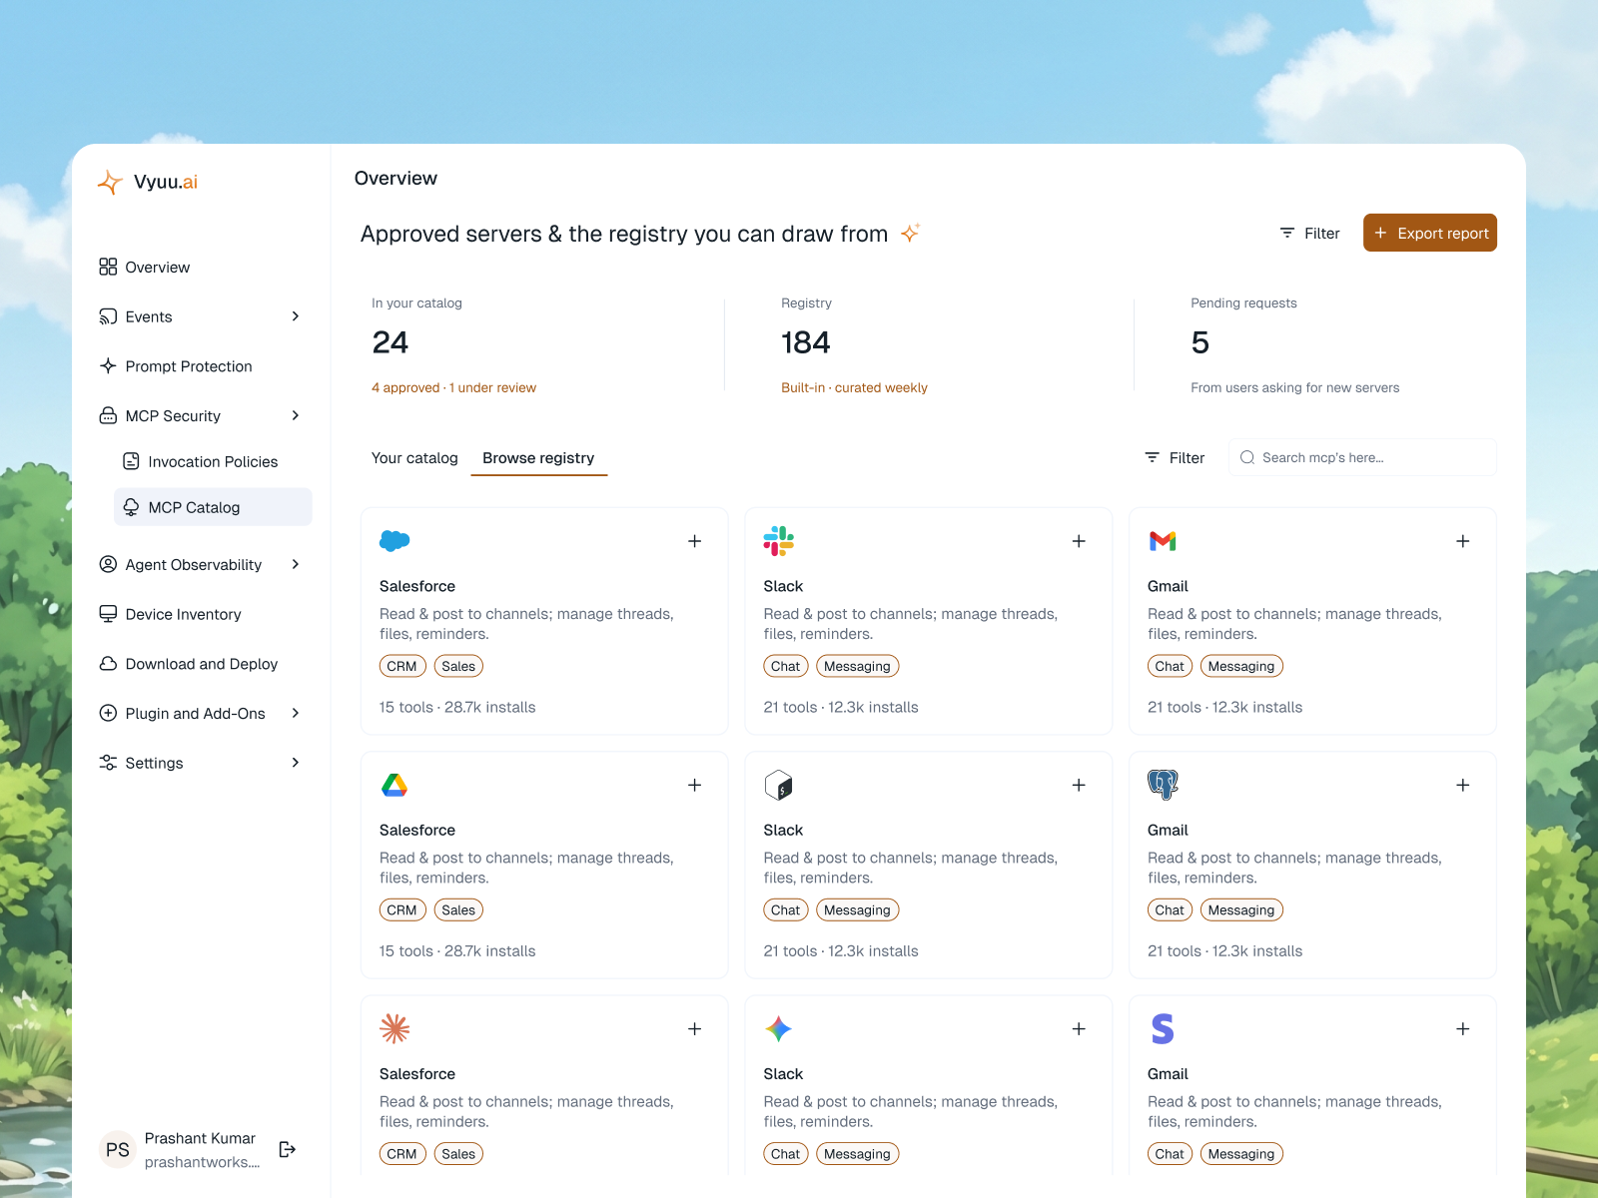Click Messaging tag on first Slack card

pyautogui.click(x=858, y=666)
